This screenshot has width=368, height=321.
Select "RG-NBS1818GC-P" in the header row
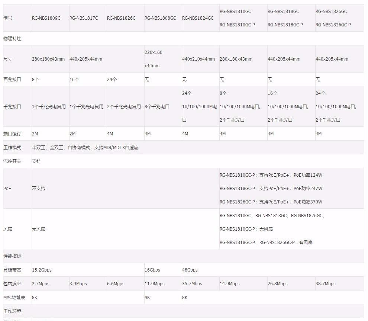point(285,25)
